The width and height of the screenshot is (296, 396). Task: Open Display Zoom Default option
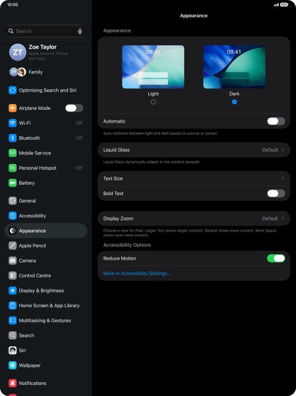[194, 219]
